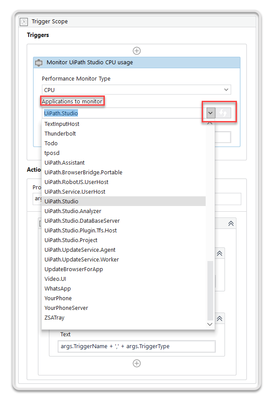Select Thunderbolt from the list
Screen dimensions: 277x401
click(x=124, y=134)
